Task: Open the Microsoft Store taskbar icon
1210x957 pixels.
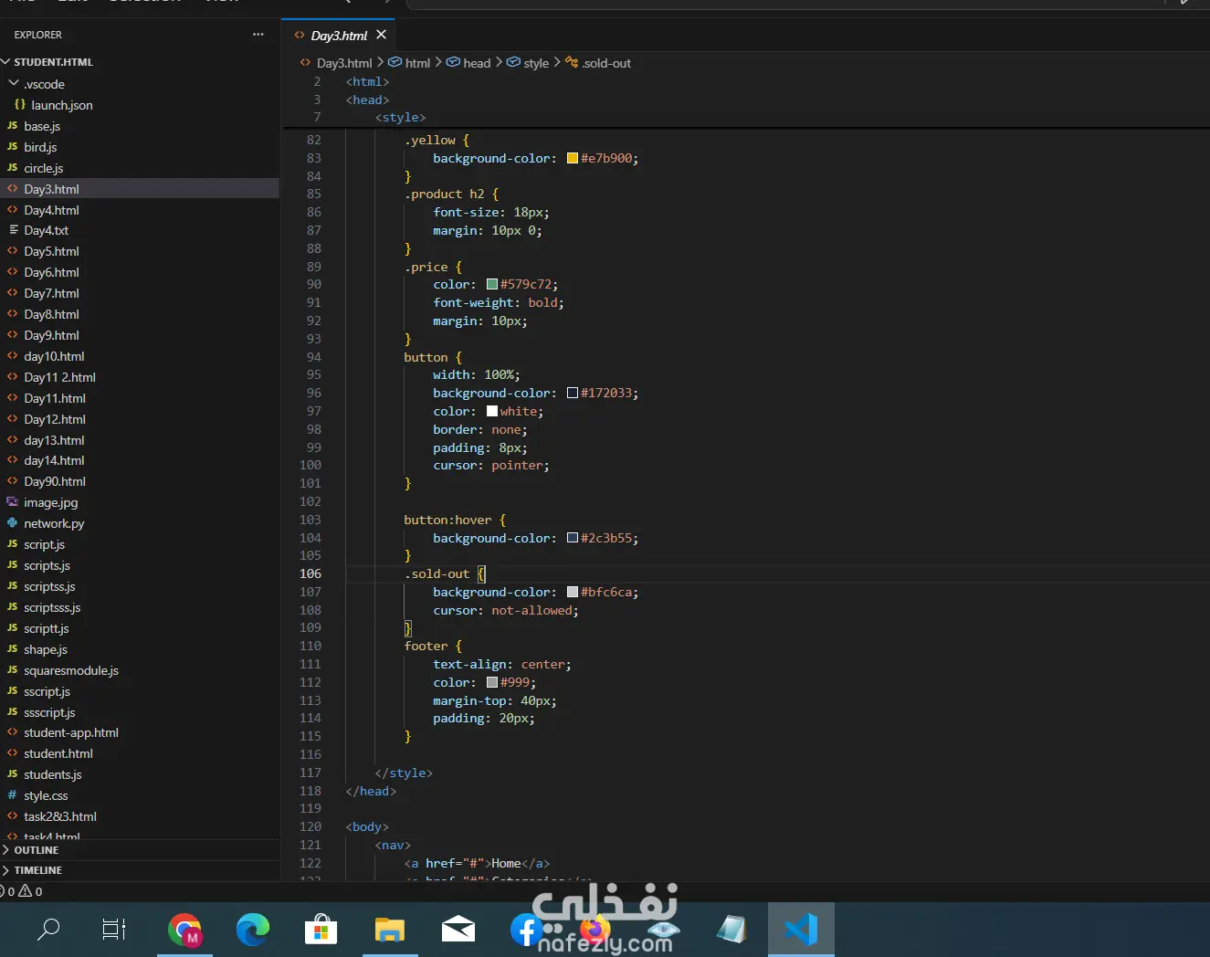Action: [321, 930]
